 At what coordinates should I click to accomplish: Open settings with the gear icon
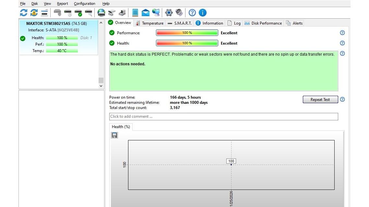tap(169, 13)
